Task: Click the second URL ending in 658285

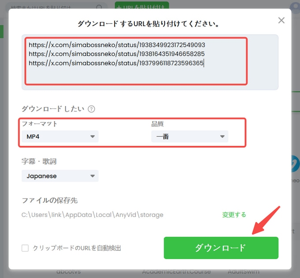Action: [116, 54]
